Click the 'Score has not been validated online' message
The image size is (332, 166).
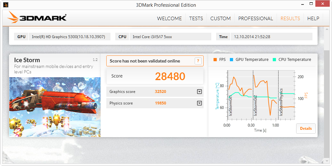(145, 61)
